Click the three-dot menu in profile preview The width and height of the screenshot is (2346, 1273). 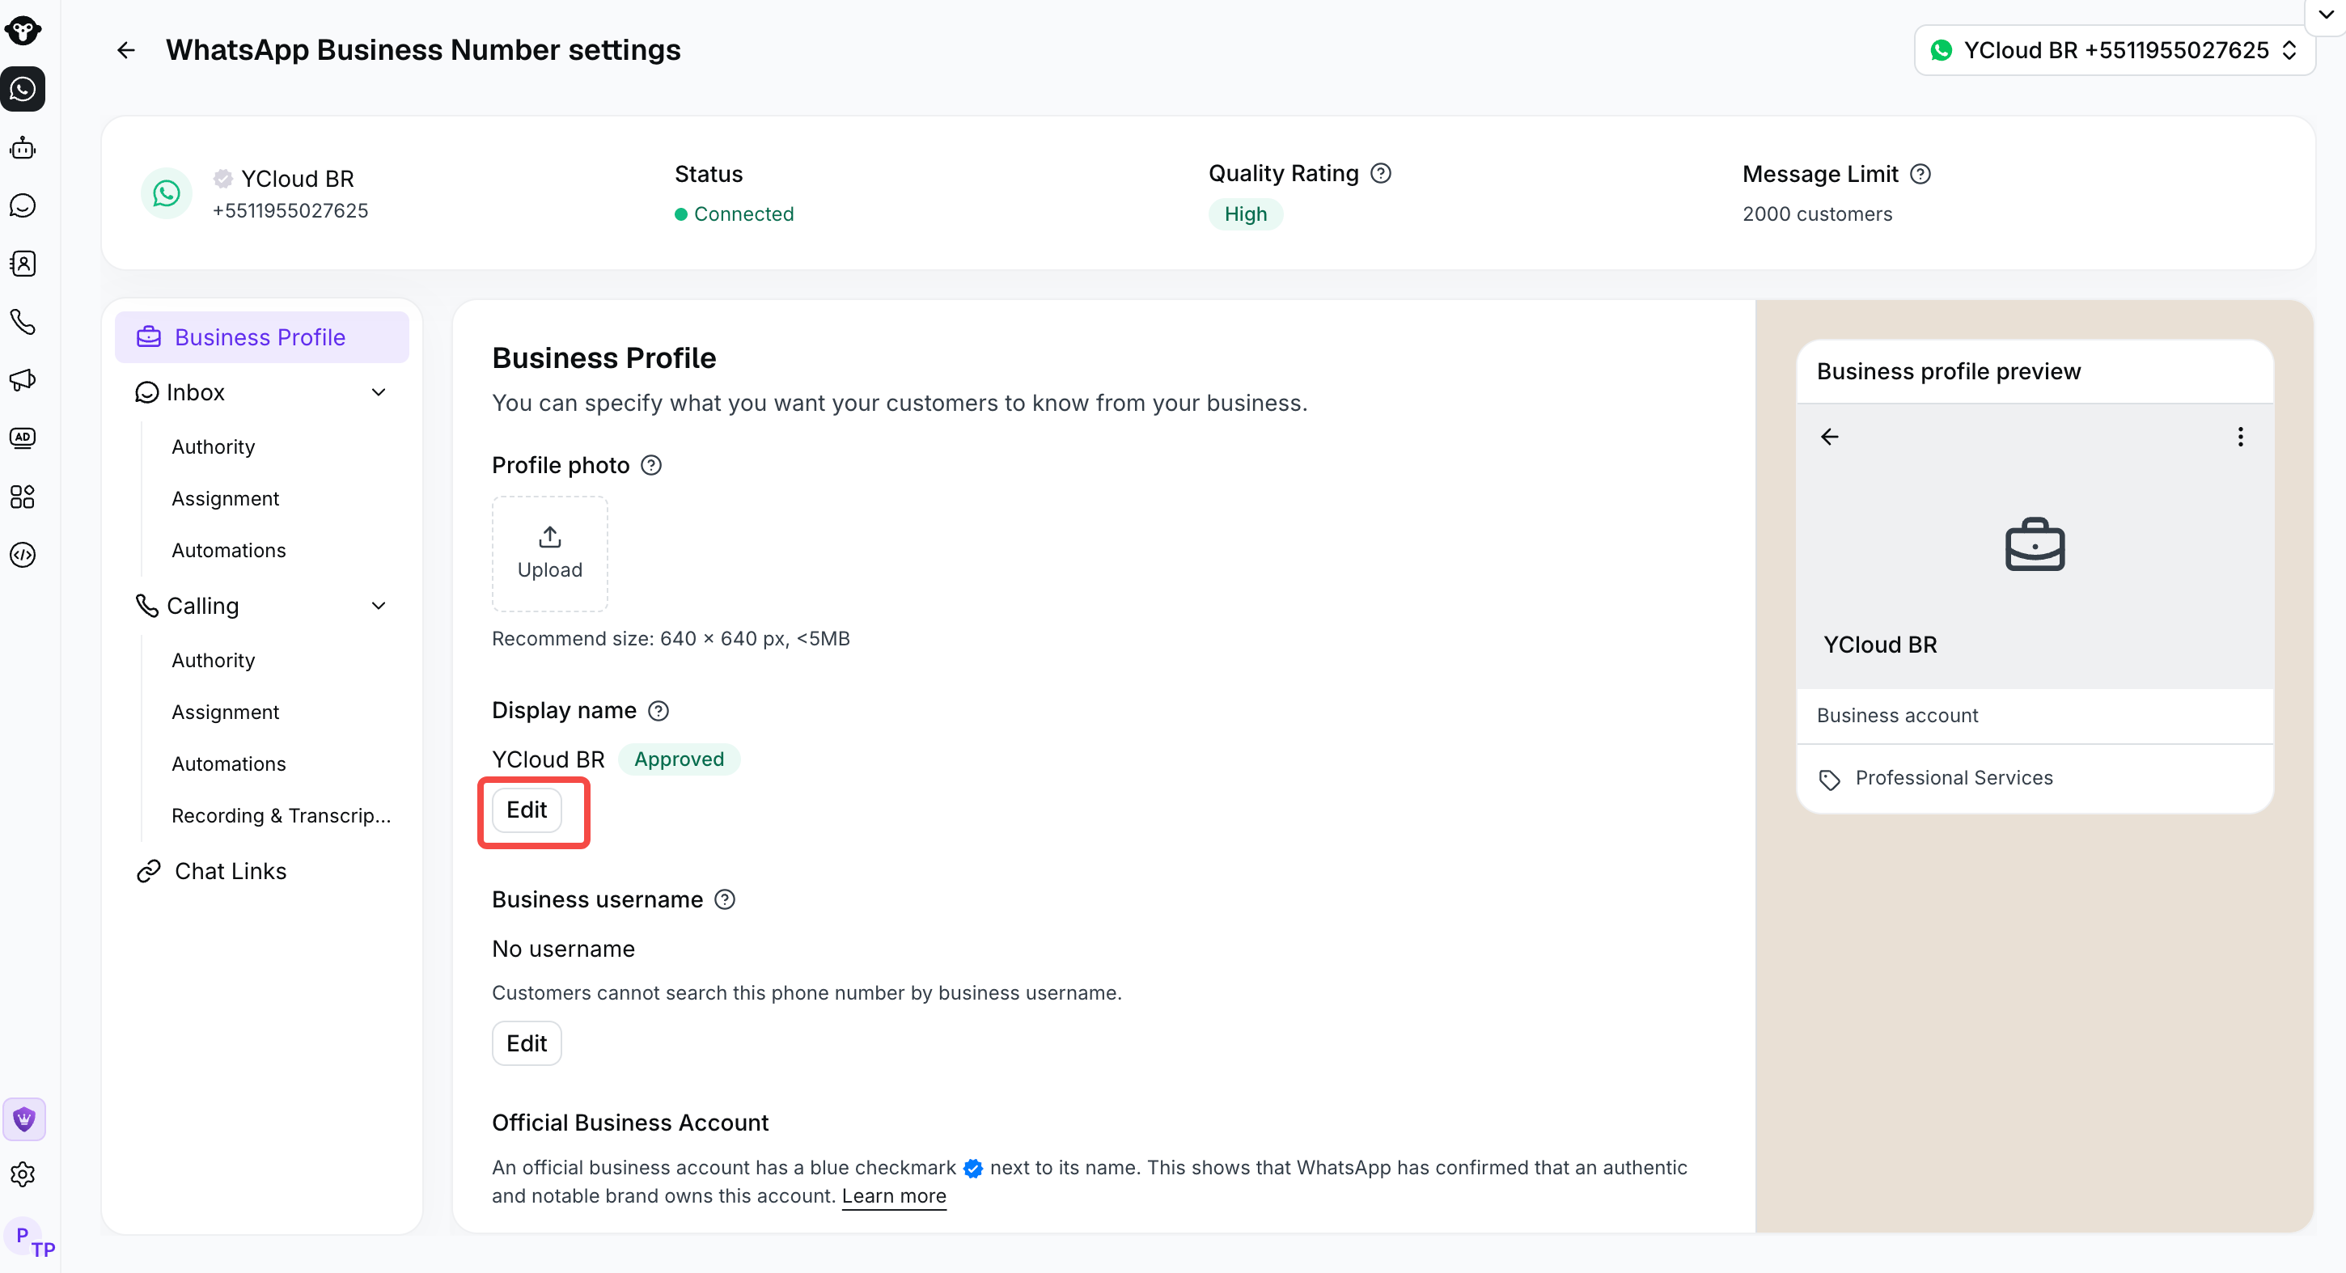(2240, 437)
